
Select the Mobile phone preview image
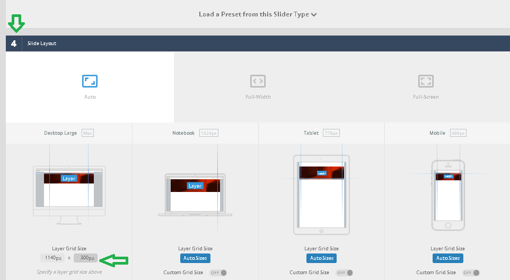click(448, 195)
